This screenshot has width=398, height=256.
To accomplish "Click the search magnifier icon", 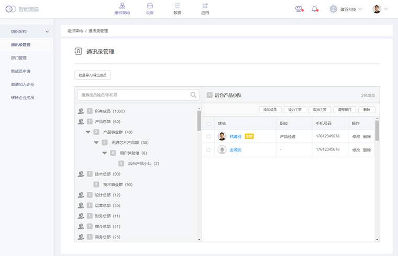I will (194, 95).
